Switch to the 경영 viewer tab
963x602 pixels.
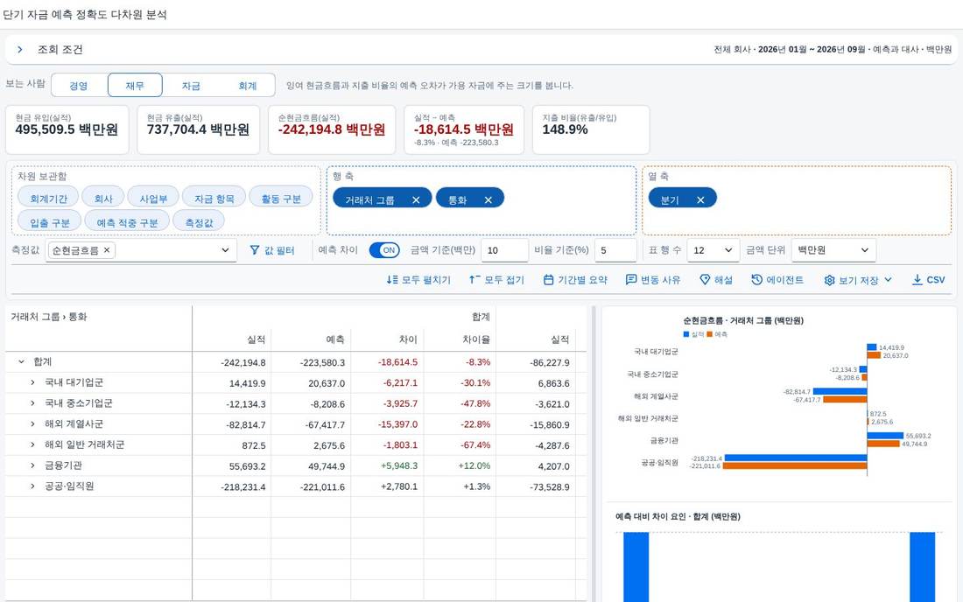point(79,85)
